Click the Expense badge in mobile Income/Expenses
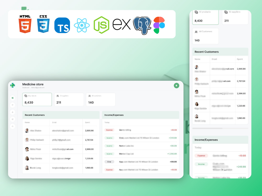The width and height of the screenshot is (262, 196). [201, 156]
